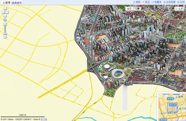186x121 pixels.
Task: Switch to the 三维 3D view tab
Action: point(137,9)
